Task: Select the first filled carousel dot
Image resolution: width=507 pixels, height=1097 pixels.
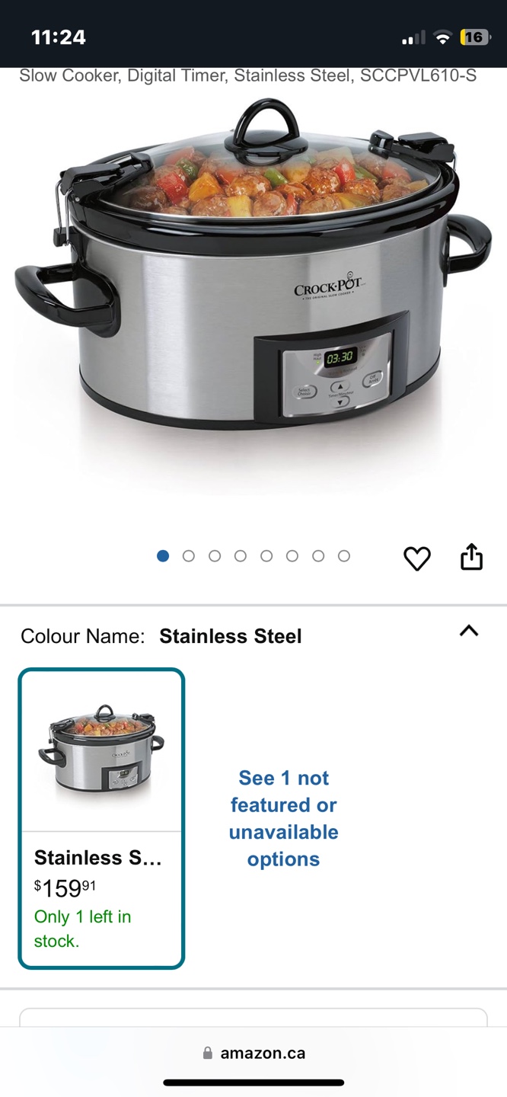Action: coord(163,556)
